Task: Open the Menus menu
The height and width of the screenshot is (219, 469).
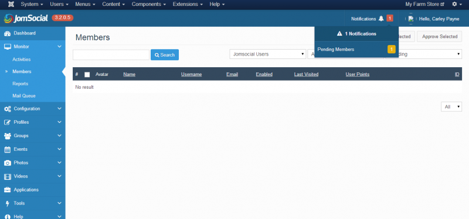Action: pyautogui.click(x=85, y=4)
